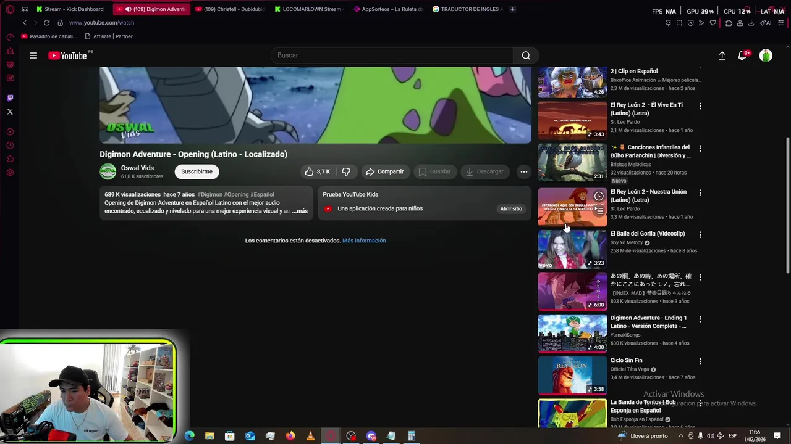This screenshot has width=791, height=444.
Task: Open sidebar settings gear icon
Action: pos(10,173)
